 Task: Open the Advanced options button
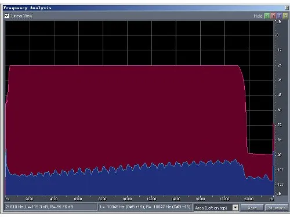277,208
